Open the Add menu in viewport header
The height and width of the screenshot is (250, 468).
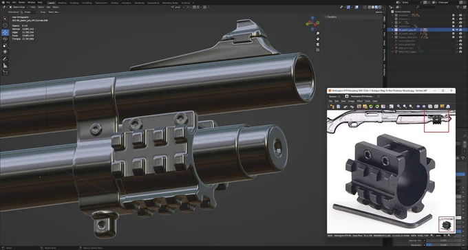tap(48, 7)
